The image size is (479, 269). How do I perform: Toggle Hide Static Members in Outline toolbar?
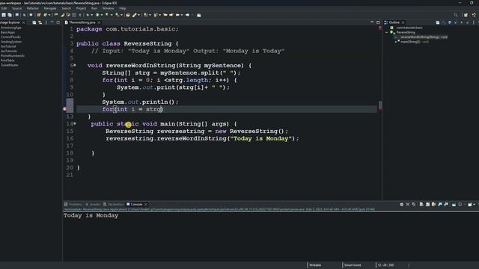pyautogui.click(x=456, y=22)
